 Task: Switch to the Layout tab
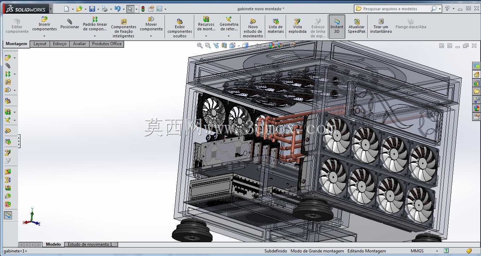tap(40, 44)
